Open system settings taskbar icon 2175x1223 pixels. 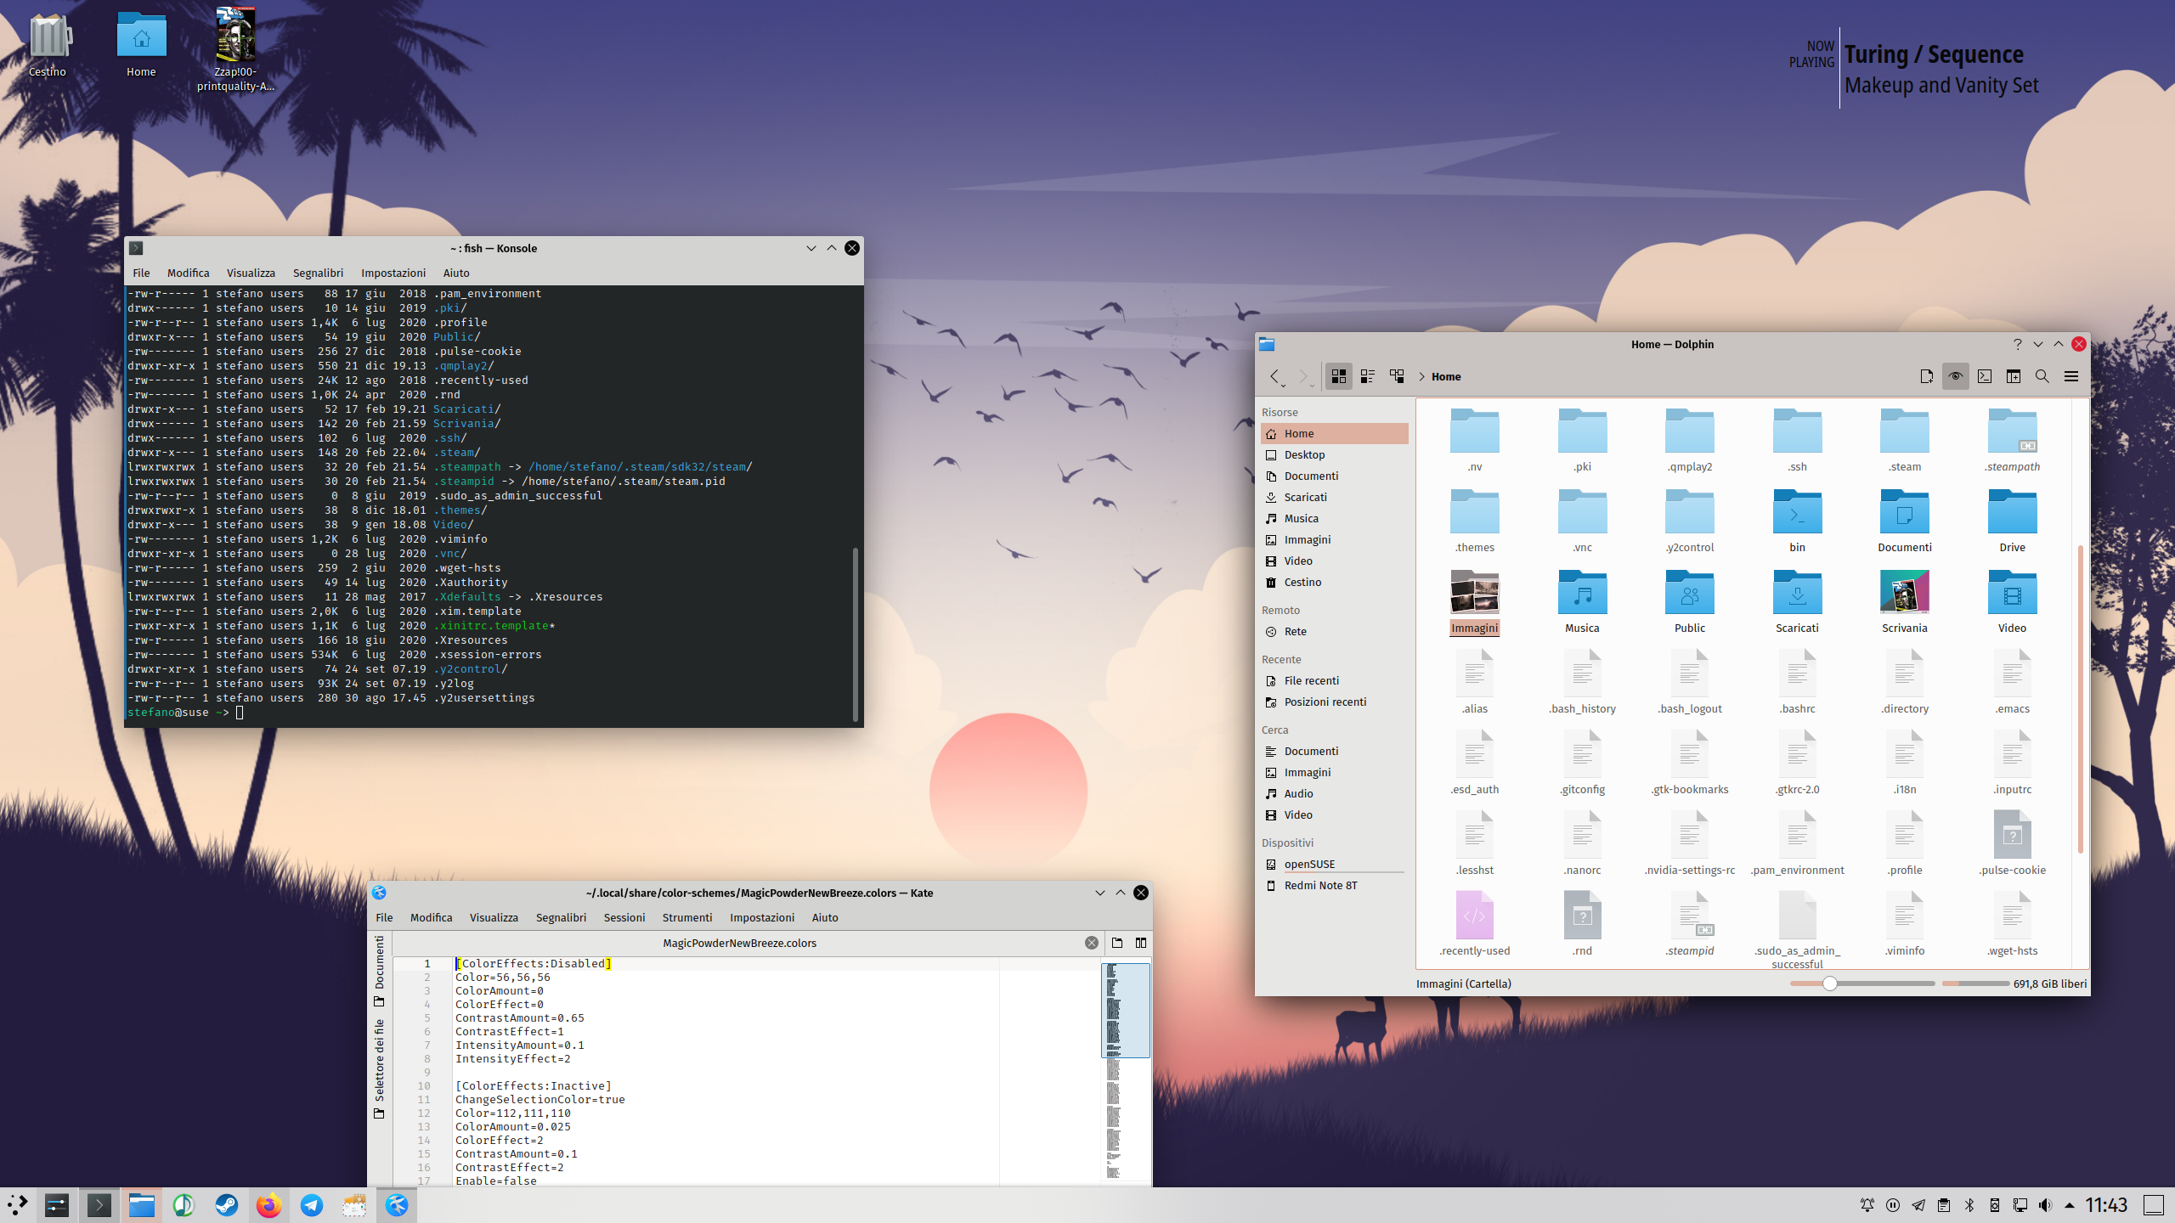57,1204
